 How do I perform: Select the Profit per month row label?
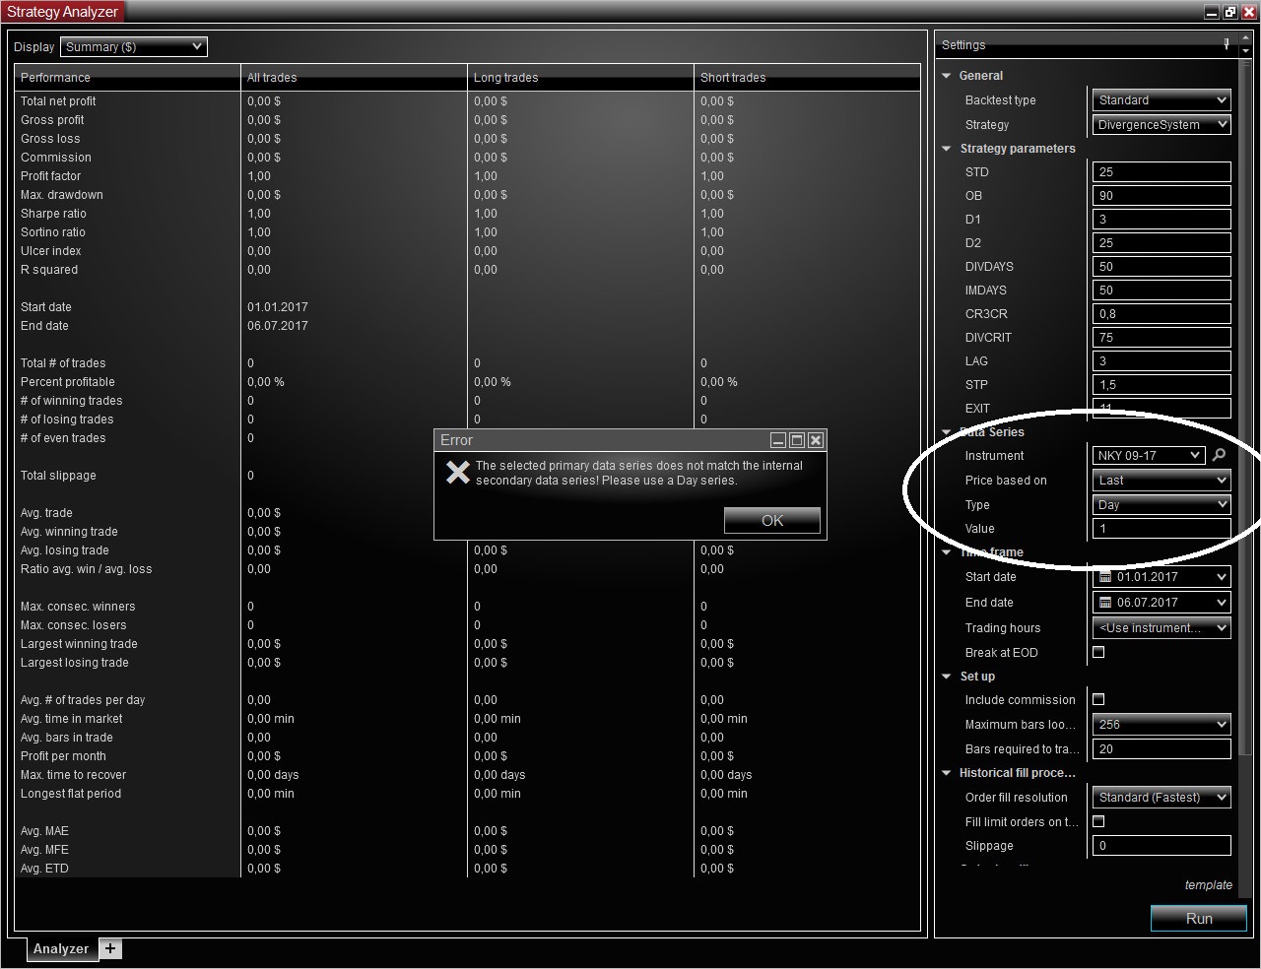(x=63, y=756)
